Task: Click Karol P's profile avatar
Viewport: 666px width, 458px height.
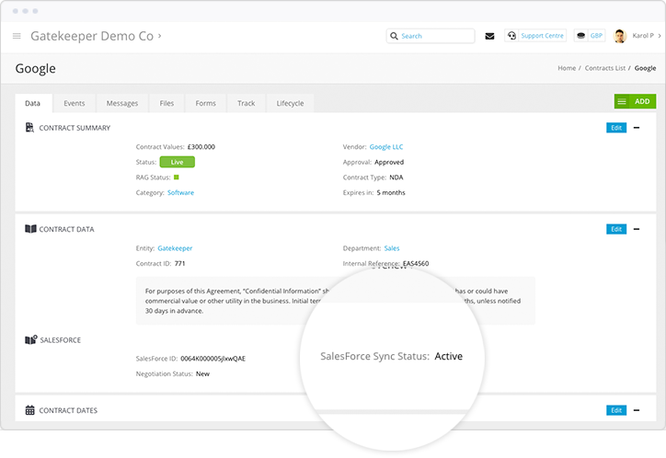Action: pos(620,36)
